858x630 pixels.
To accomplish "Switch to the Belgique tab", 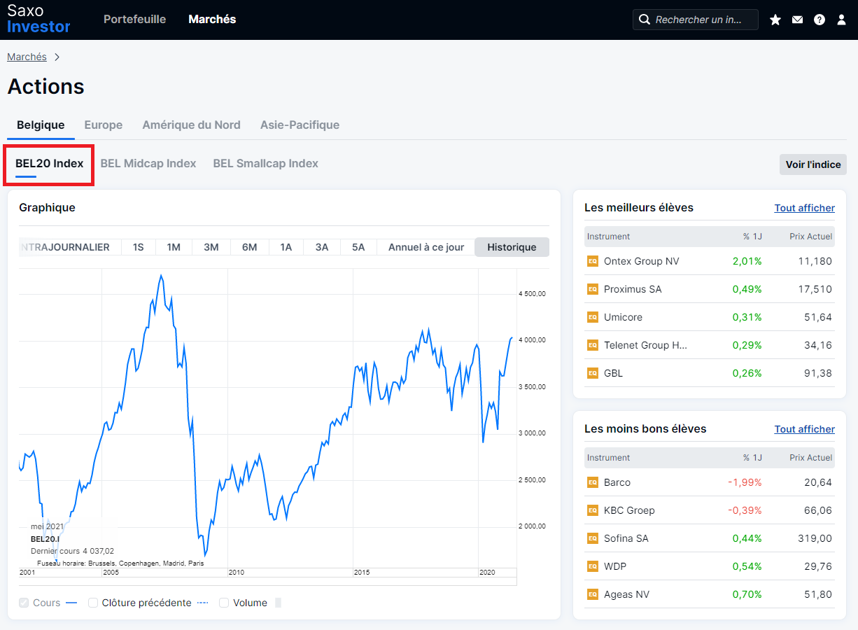I will 41,125.
